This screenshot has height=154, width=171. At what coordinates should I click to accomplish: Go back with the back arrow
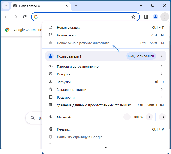(6, 17)
